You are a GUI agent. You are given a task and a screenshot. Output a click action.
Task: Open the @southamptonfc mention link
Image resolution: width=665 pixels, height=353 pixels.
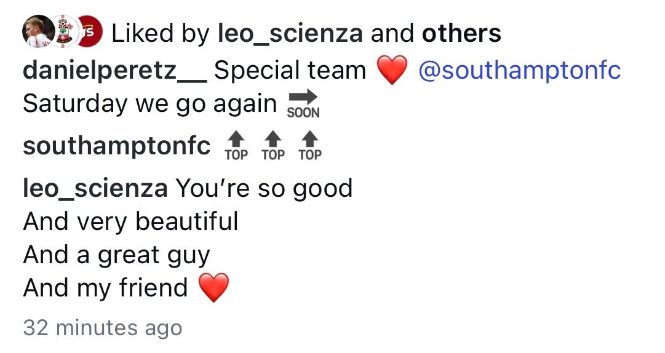coord(519,71)
